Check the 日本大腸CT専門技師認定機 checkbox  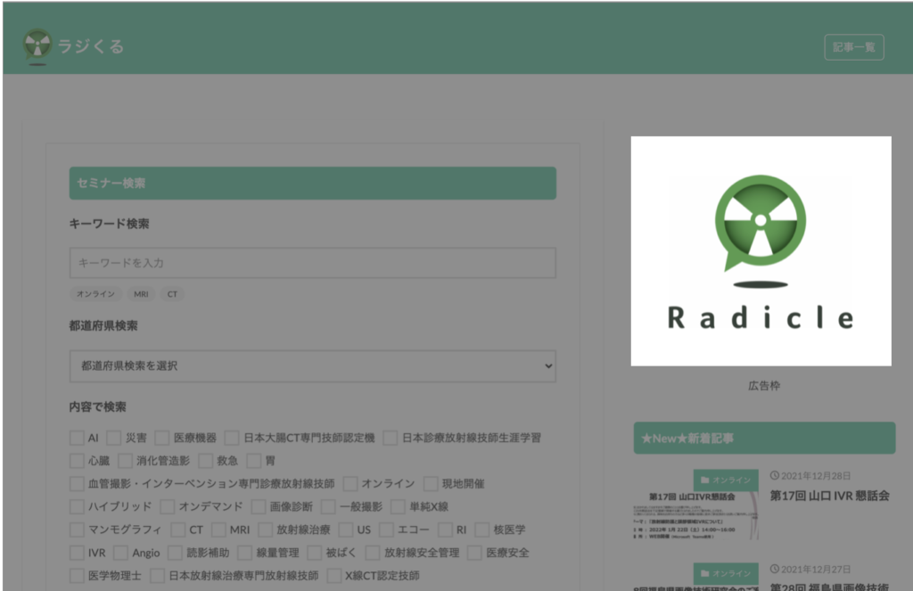pyautogui.click(x=232, y=438)
